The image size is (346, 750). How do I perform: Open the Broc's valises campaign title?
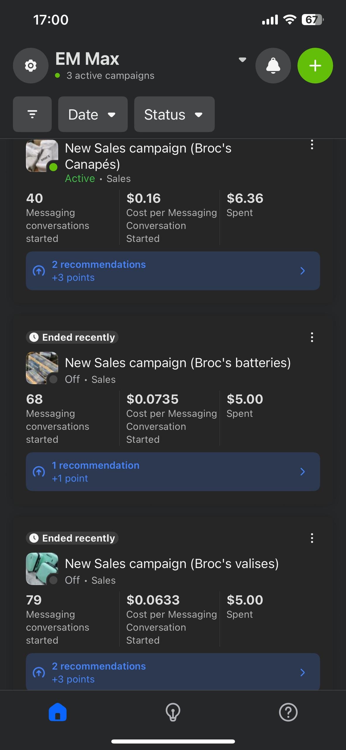(x=172, y=564)
